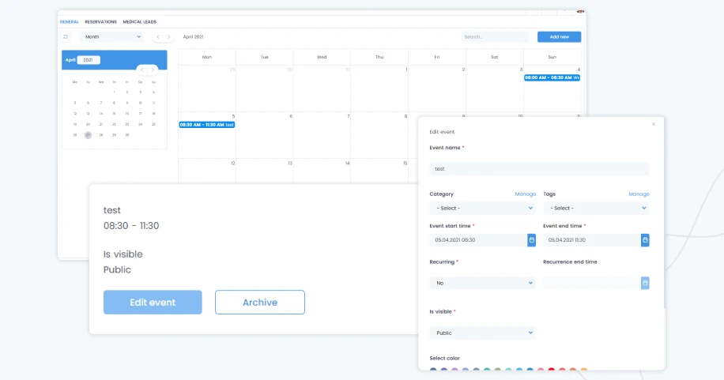Screen dimensions: 724x380
Task: Open the Category select dropdown
Action: 482,209
